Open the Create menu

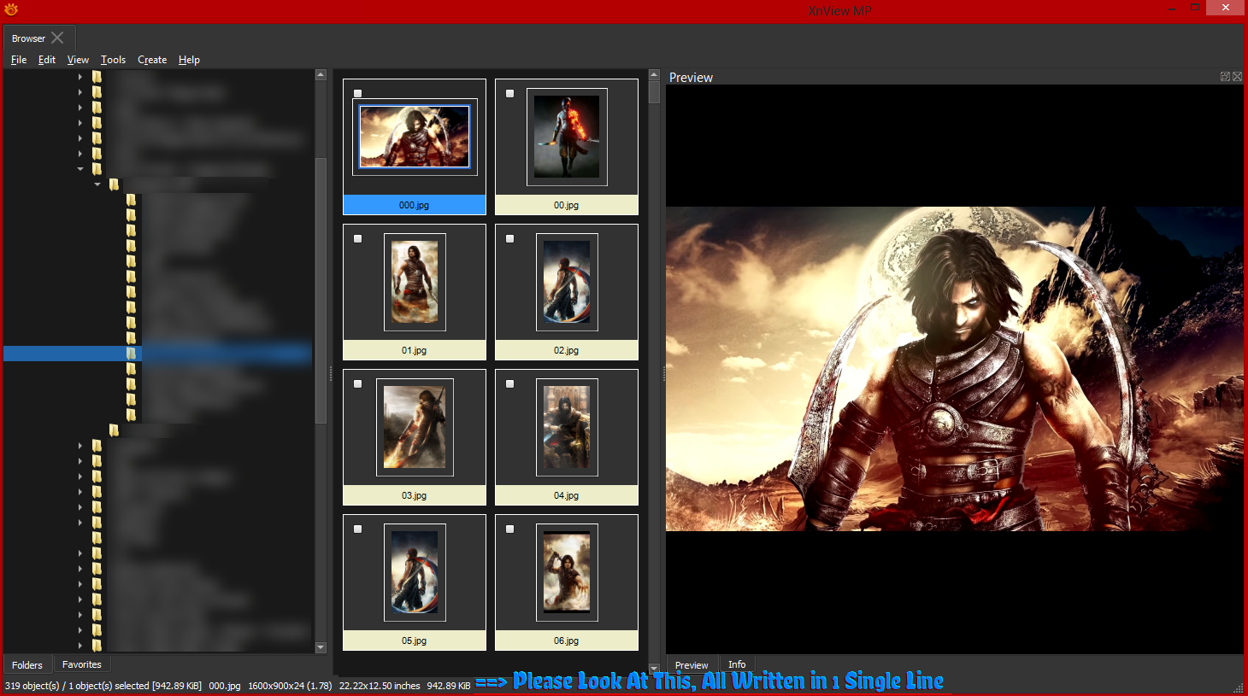[152, 60]
